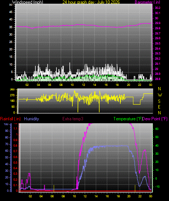
Task: Click windspeed scale value 35
Action: click(11, 27)
